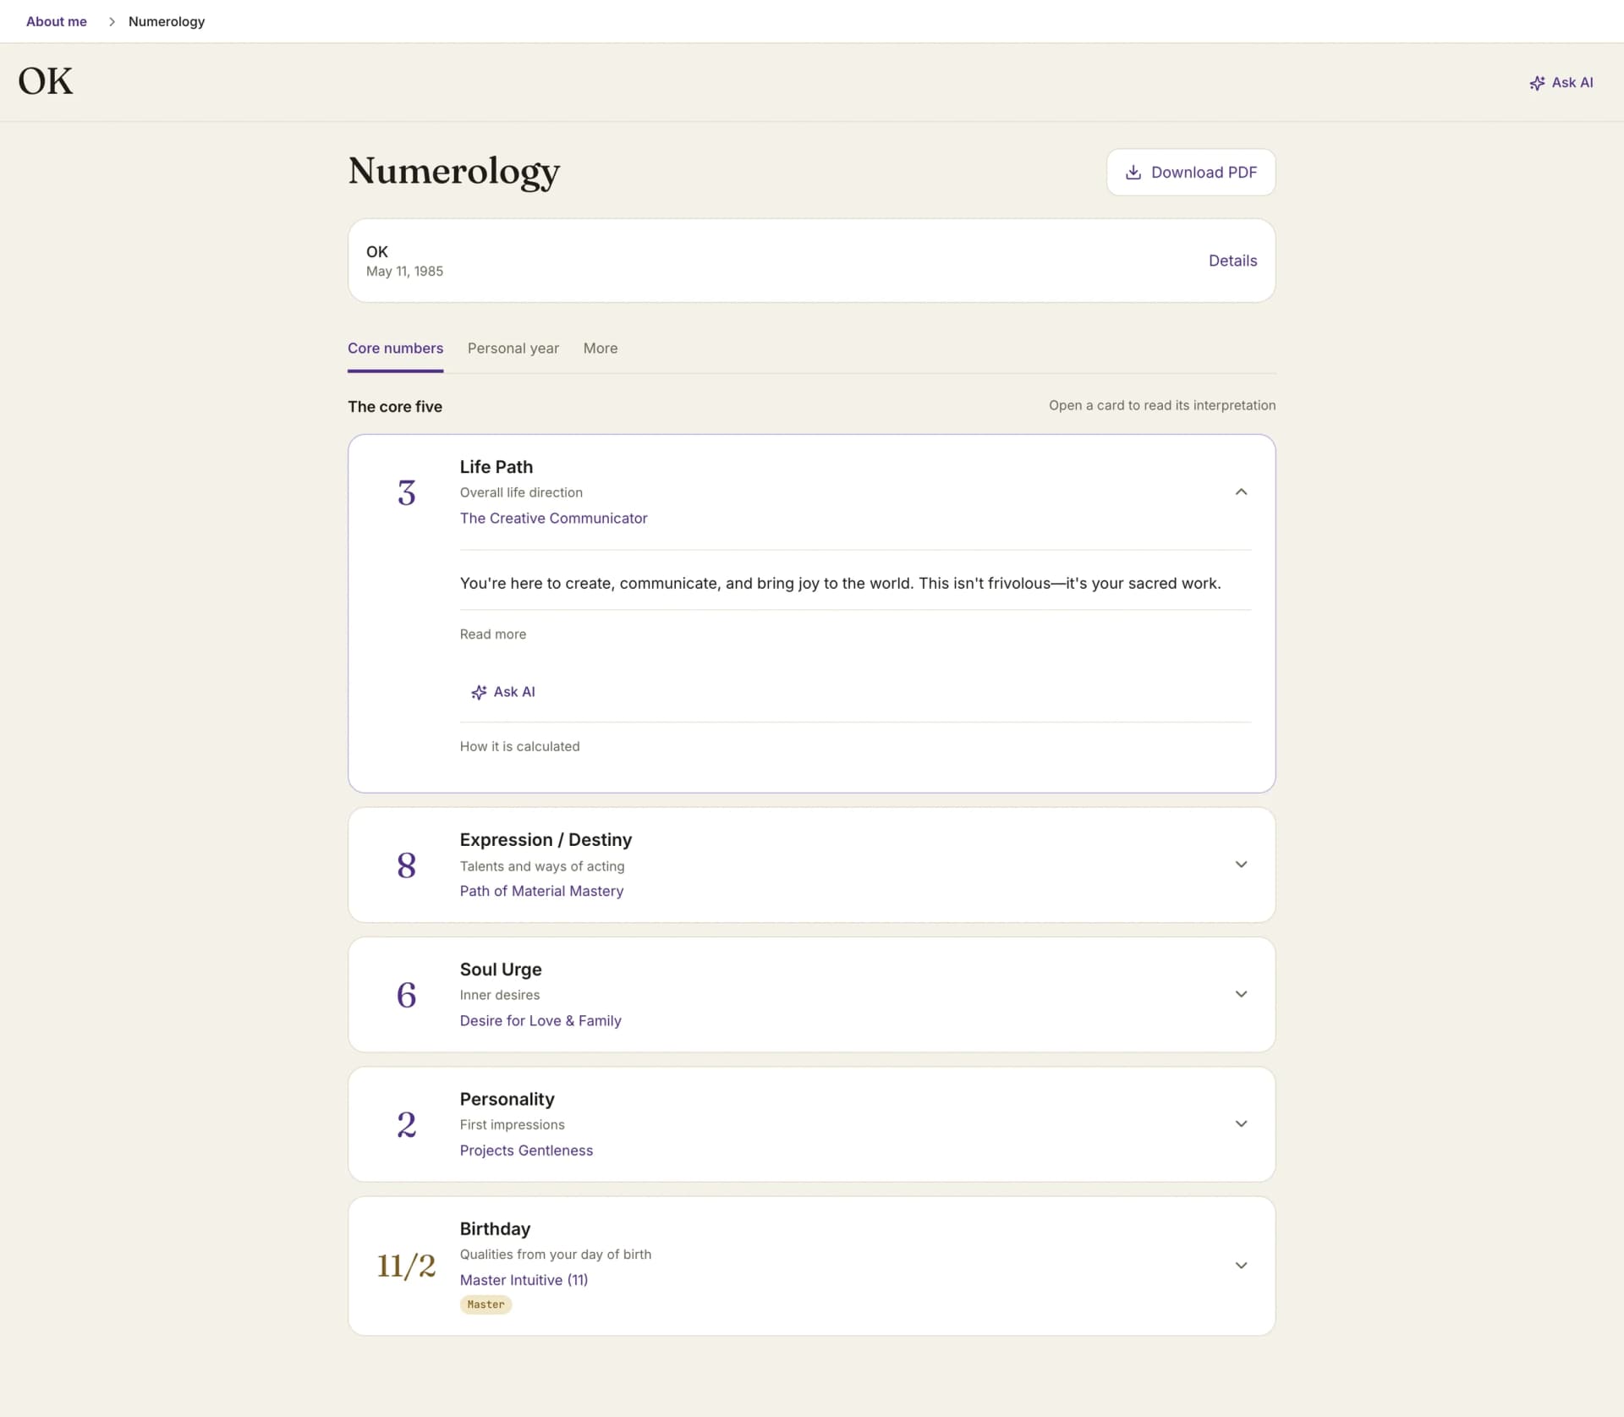Viewport: 1624px width, 1417px height.
Task: Open How it is calculated section
Action: (x=519, y=746)
